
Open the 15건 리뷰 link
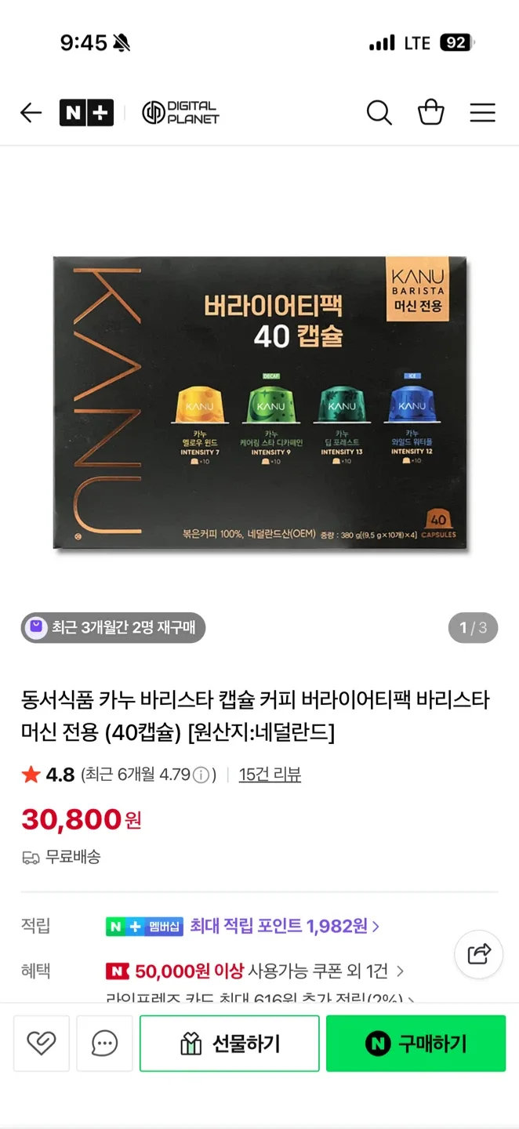click(270, 775)
